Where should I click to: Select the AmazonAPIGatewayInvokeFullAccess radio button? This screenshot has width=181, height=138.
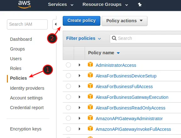(x=68, y=129)
